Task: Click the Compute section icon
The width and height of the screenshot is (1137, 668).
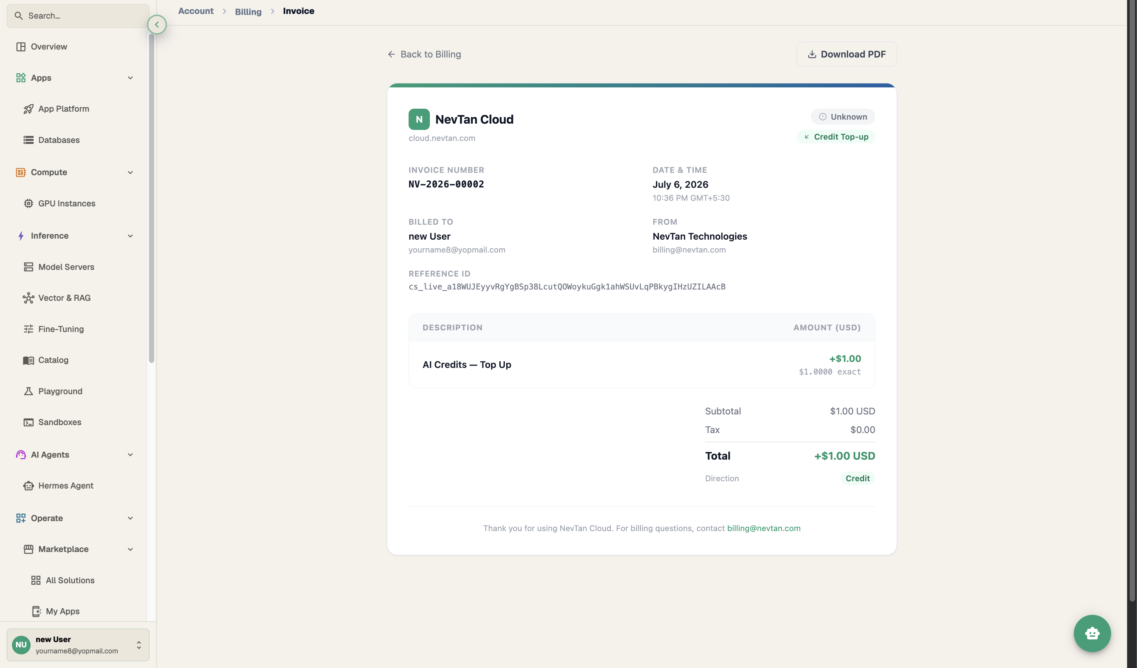Action: click(21, 172)
